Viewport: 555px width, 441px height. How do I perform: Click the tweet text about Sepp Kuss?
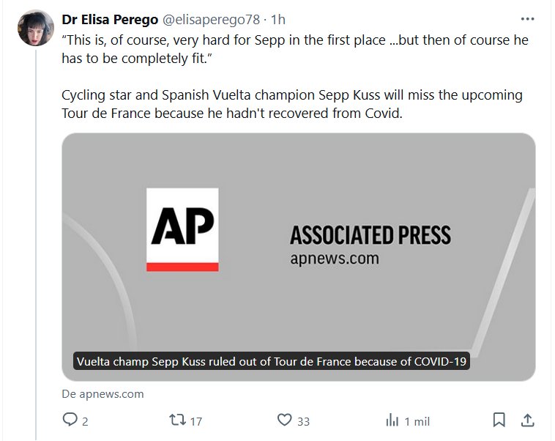pyautogui.click(x=293, y=105)
